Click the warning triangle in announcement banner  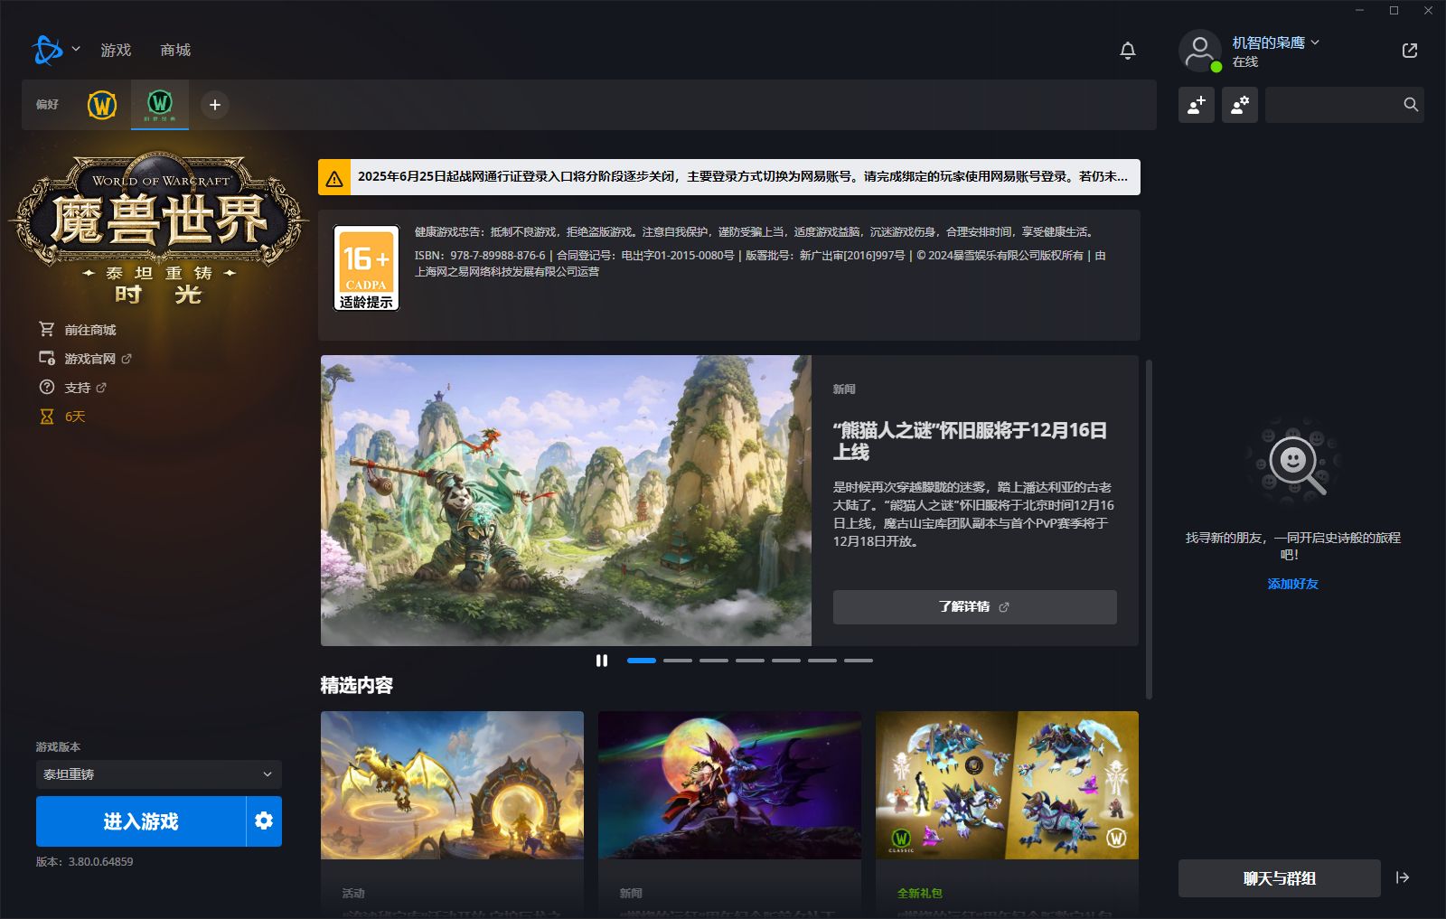click(334, 178)
